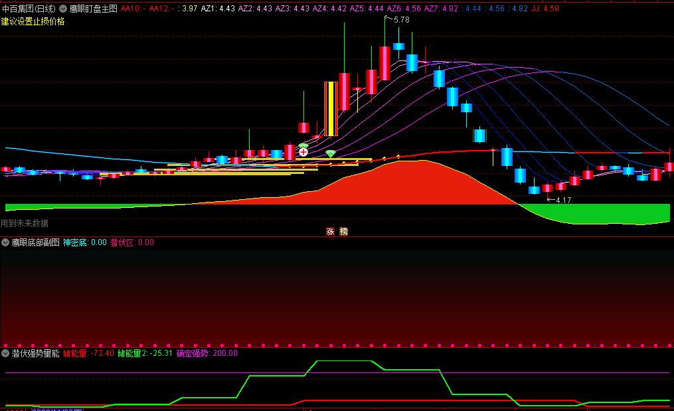Expand the 潜伏强势量能 indicator menu arrow
Image resolution: width=674 pixels, height=411 pixels.
pos(5,353)
